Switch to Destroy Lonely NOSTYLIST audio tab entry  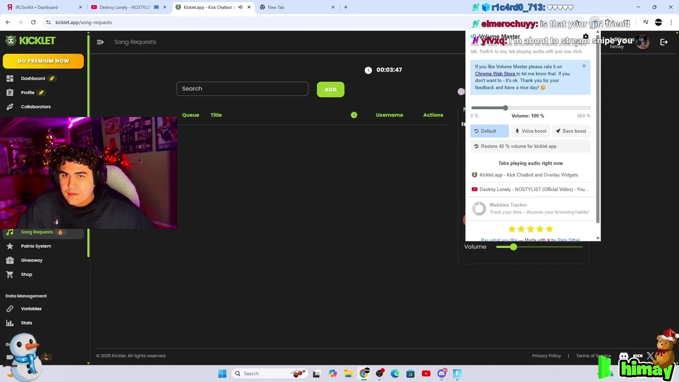click(530, 189)
